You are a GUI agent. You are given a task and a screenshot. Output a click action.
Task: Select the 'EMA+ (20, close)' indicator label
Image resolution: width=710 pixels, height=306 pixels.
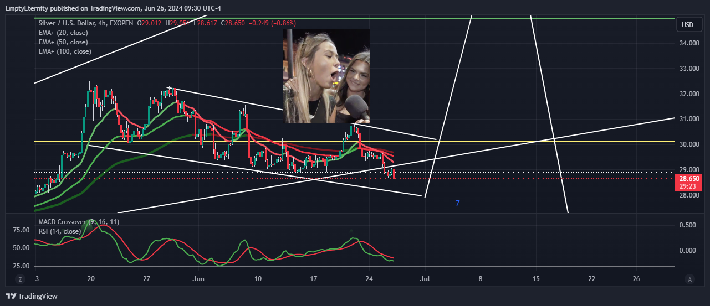(63, 33)
